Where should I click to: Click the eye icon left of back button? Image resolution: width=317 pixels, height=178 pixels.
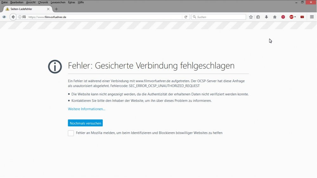4,17
